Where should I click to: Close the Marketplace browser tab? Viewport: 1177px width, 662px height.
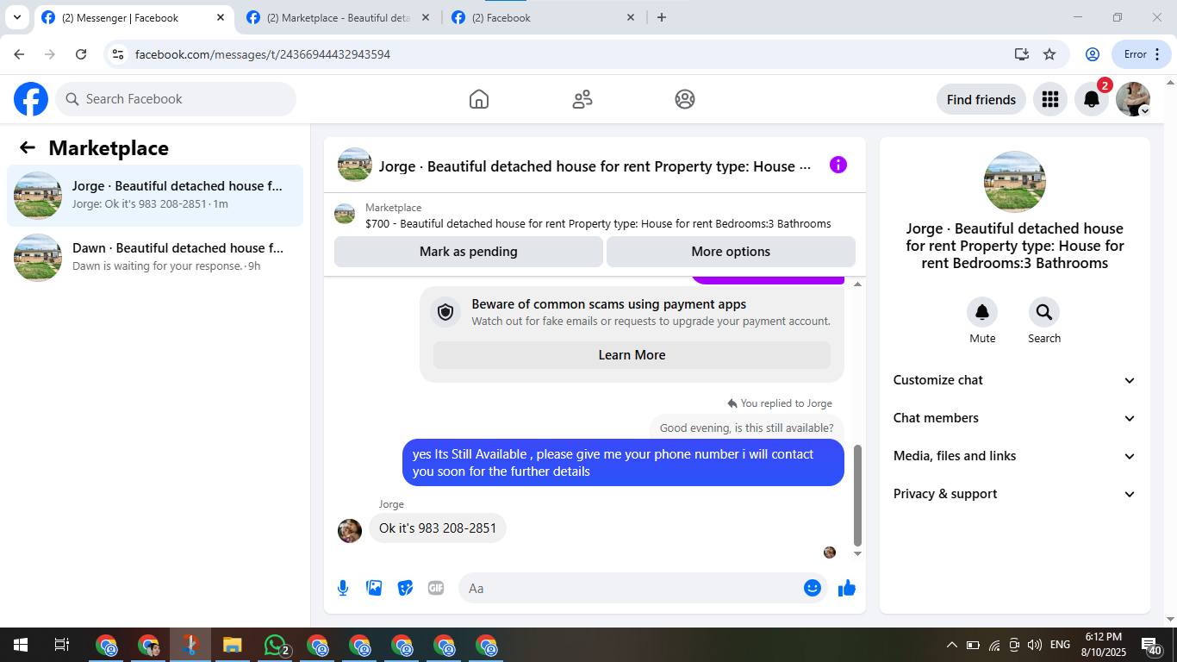(426, 17)
